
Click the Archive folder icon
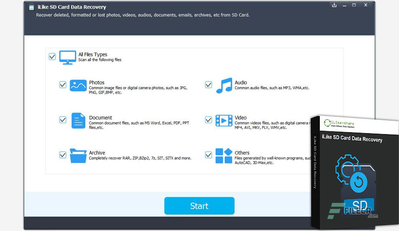tap(78, 156)
